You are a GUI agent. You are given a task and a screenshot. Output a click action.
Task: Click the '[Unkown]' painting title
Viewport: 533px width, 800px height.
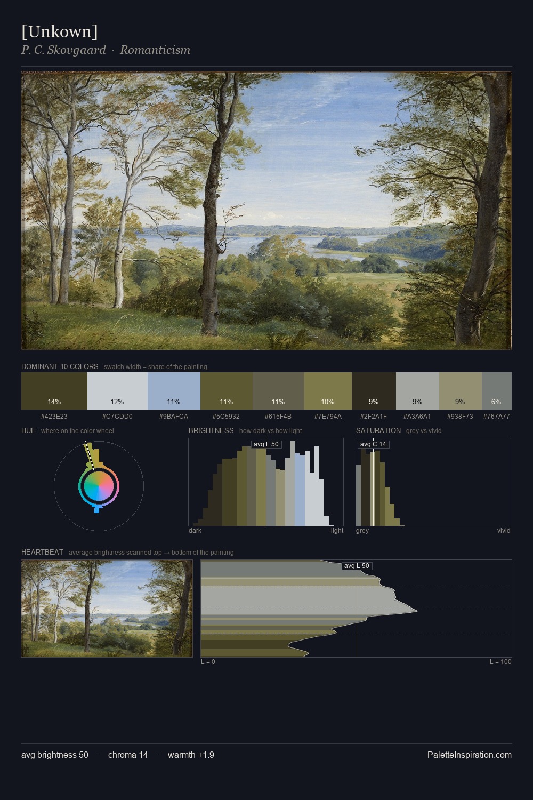tap(60, 31)
